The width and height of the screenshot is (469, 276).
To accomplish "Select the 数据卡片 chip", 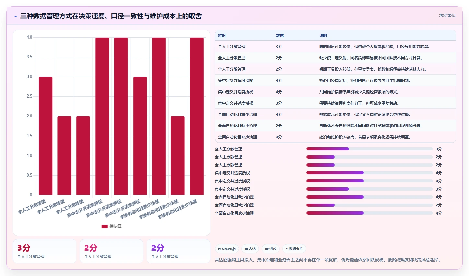I will [294, 249].
